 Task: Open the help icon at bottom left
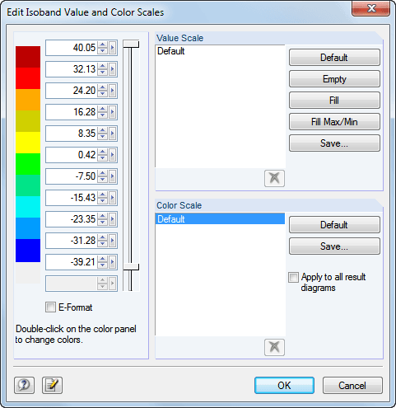(x=24, y=385)
